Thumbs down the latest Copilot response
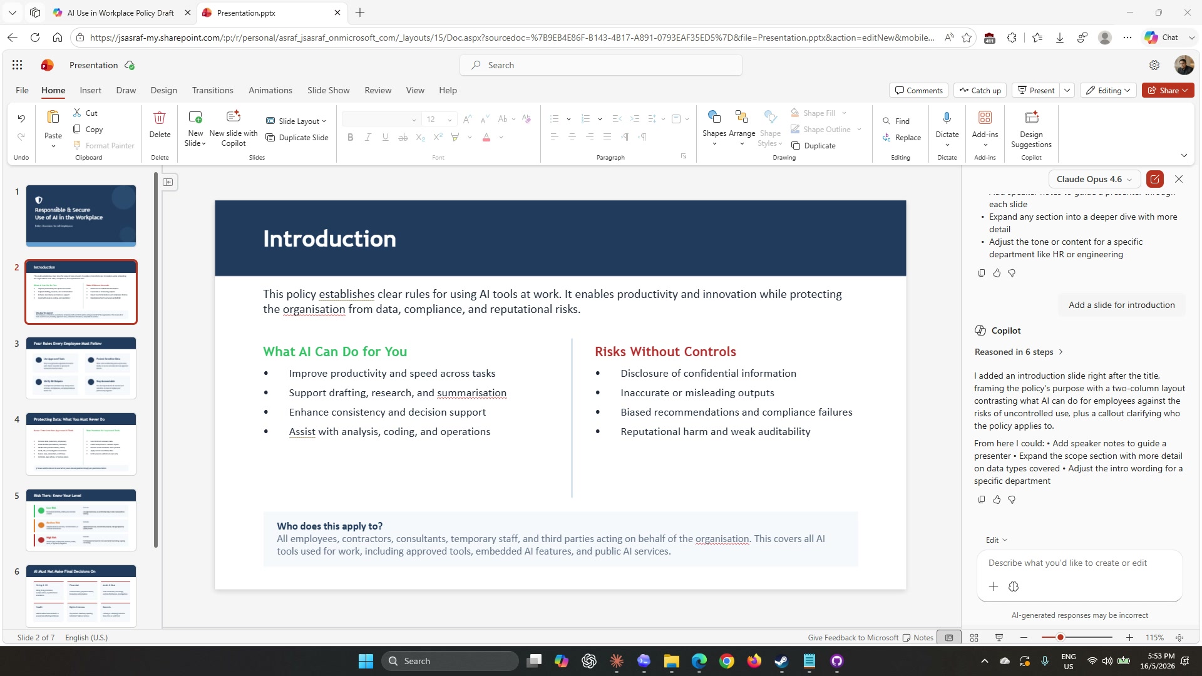Image resolution: width=1202 pixels, height=676 pixels. coord(1012,499)
